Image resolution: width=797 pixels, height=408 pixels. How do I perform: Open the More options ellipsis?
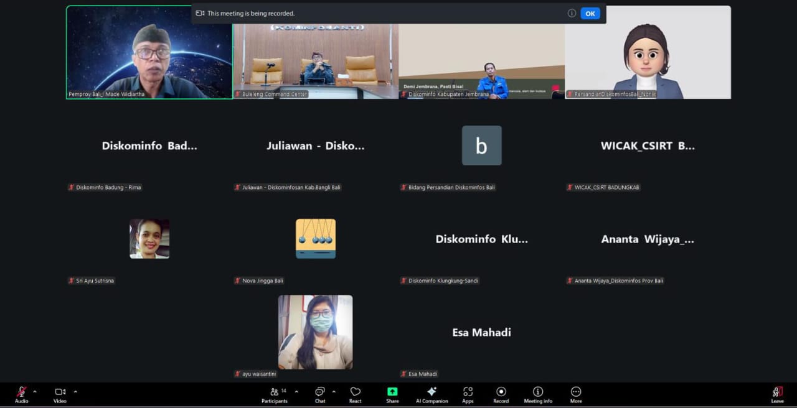coord(576,392)
